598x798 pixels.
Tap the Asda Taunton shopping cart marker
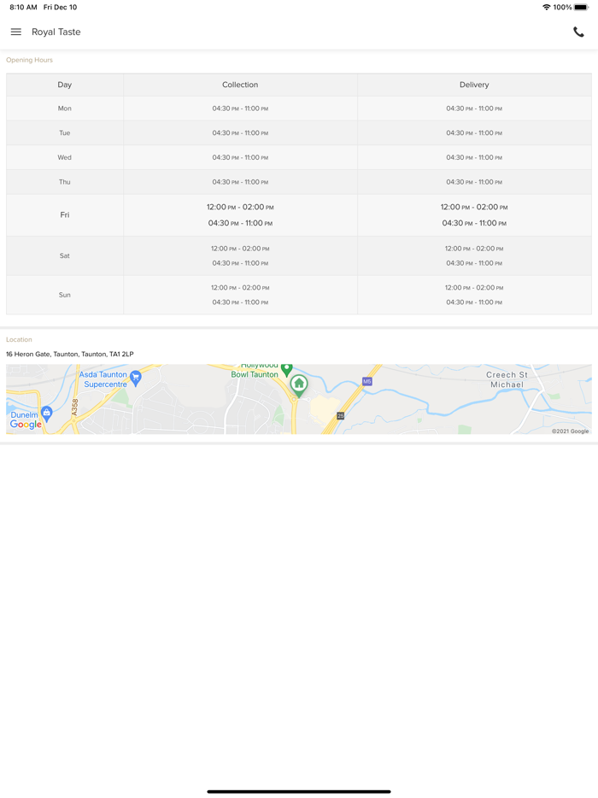tap(136, 378)
